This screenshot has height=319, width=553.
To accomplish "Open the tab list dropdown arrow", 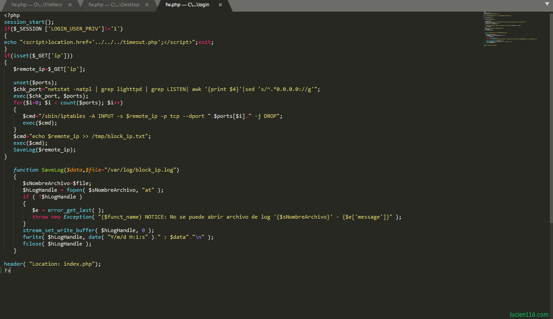I will [x=547, y=4].
